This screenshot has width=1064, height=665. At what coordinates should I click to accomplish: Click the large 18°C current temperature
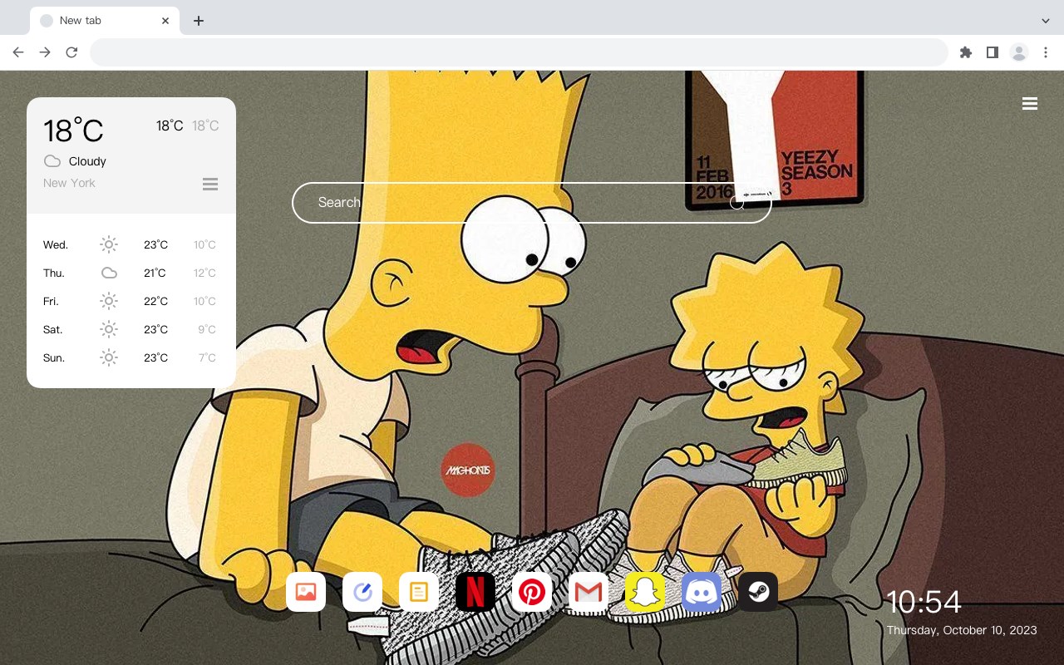[73, 131]
